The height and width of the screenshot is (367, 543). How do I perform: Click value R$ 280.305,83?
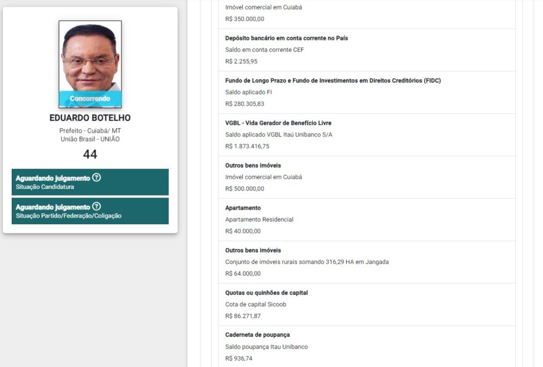point(244,104)
